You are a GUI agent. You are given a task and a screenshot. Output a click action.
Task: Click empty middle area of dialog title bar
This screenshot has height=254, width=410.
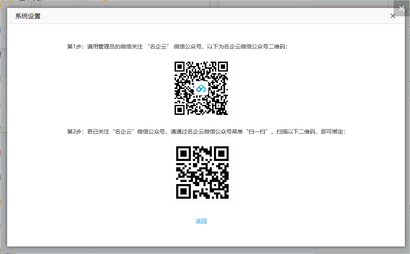[x=199, y=16]
